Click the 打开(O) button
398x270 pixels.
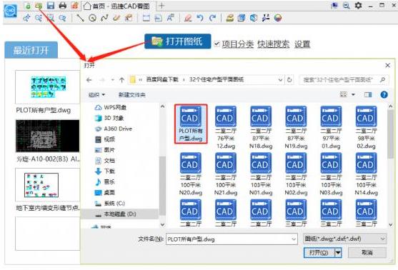coord(319,252)
